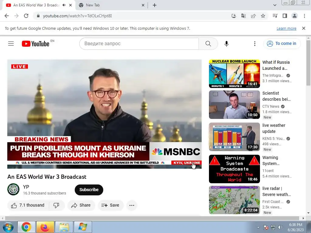Click the What if Russia Launched title
311x233 pixels.
coord(276,65)
